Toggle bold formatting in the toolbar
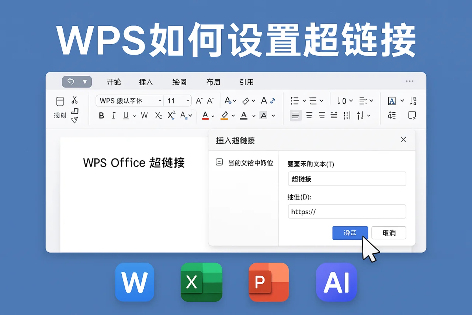Viewport: 472px width, 315px height. coord(101,115)
